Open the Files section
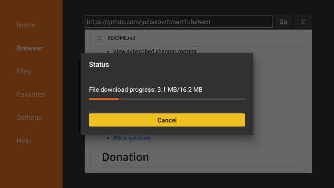This screenshot has width=334, height=188. [24, 71]
